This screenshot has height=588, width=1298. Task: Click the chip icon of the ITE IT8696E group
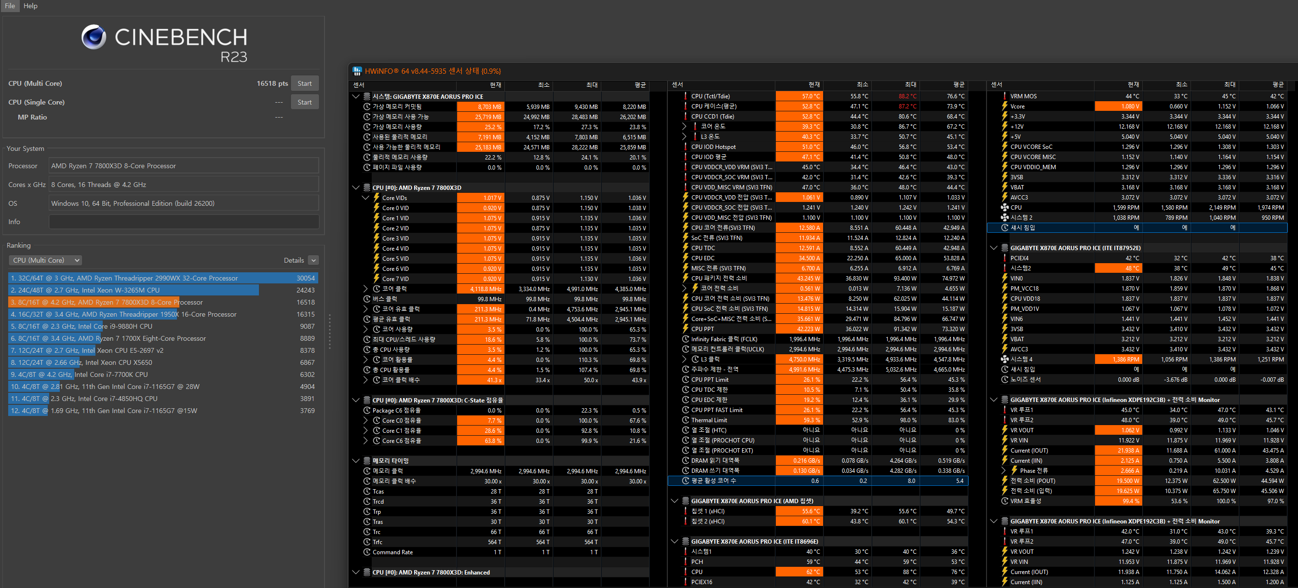(685, 541)
